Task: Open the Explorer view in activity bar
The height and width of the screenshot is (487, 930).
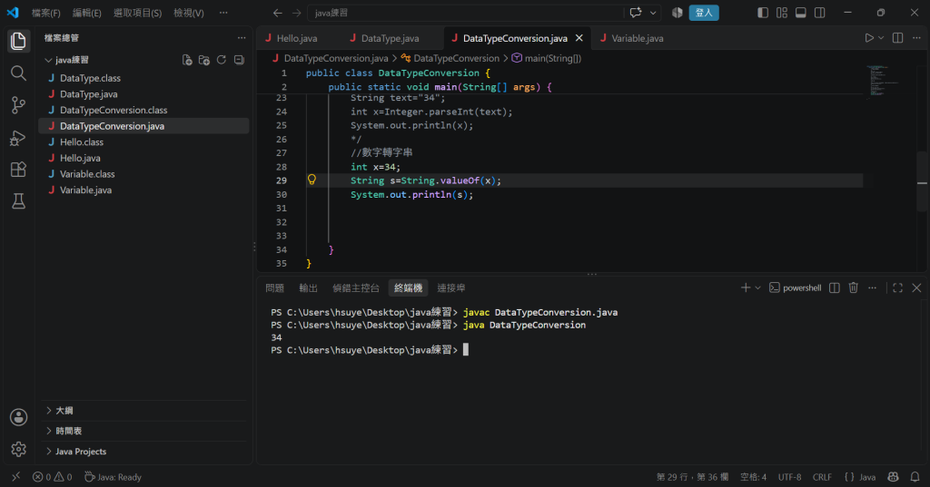Action: pos(18,41)
